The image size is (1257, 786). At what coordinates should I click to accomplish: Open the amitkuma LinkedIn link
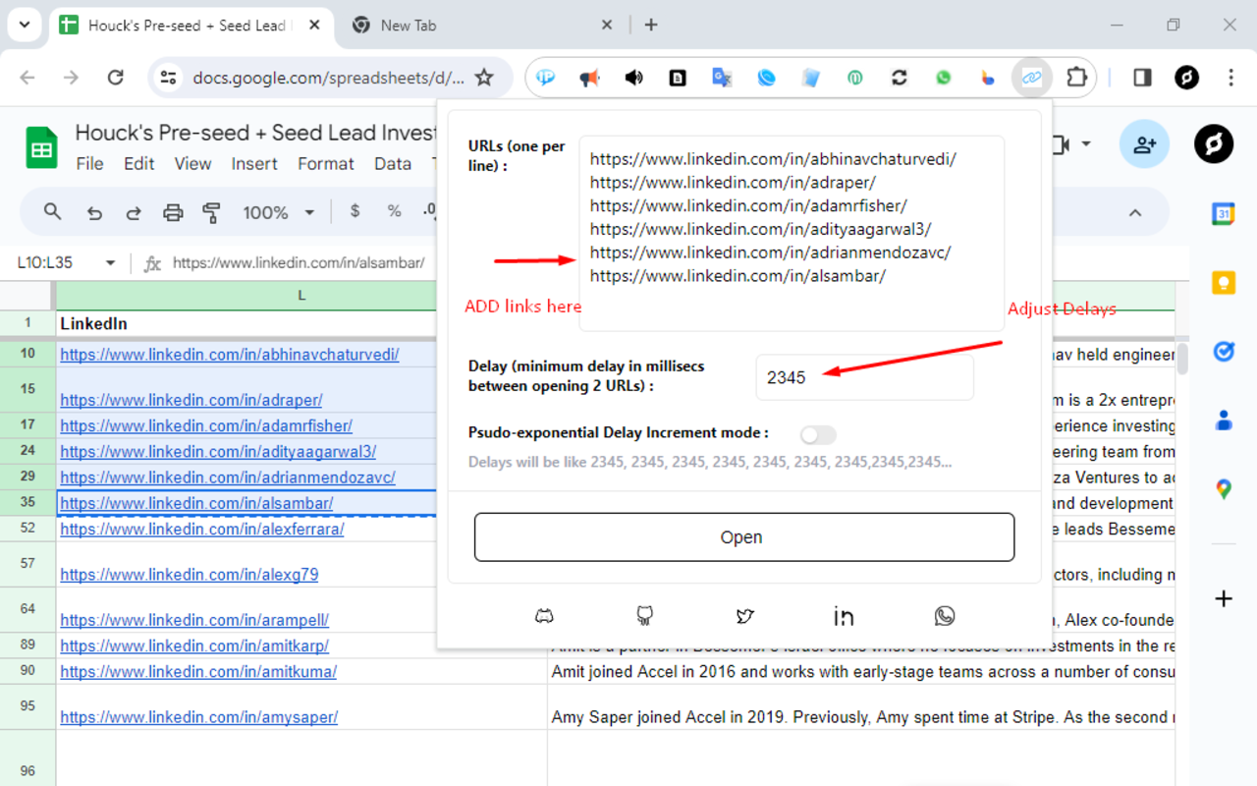click(198, 672)
